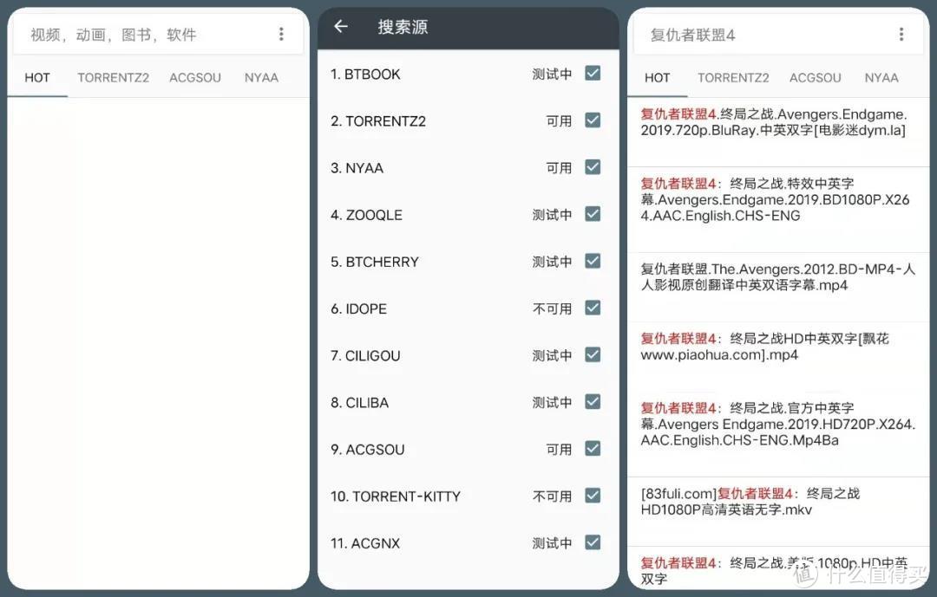Toggle the CILIGOU source checkbox
Screen dimensions: 937x597
click(593, 354)
